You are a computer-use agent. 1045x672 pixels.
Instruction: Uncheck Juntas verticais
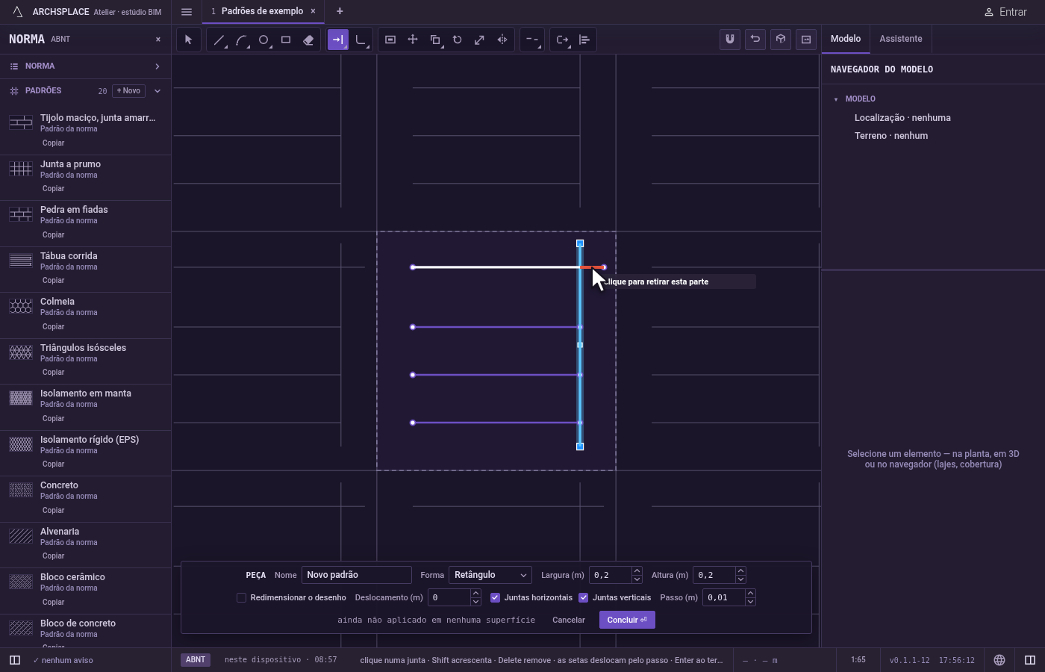tap(584, 597)
